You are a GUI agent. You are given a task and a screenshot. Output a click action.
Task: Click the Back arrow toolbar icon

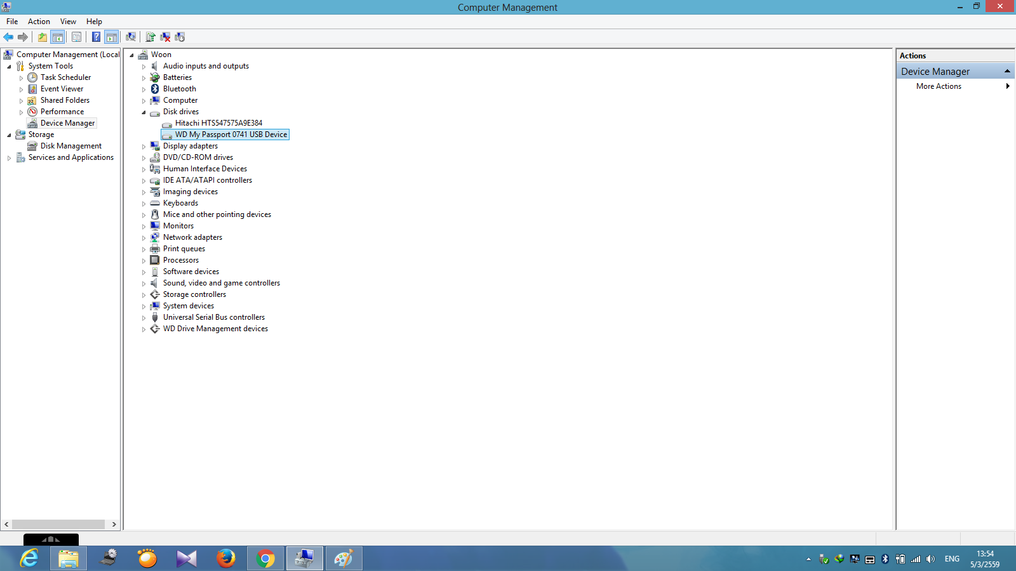[x=8, y=37]
